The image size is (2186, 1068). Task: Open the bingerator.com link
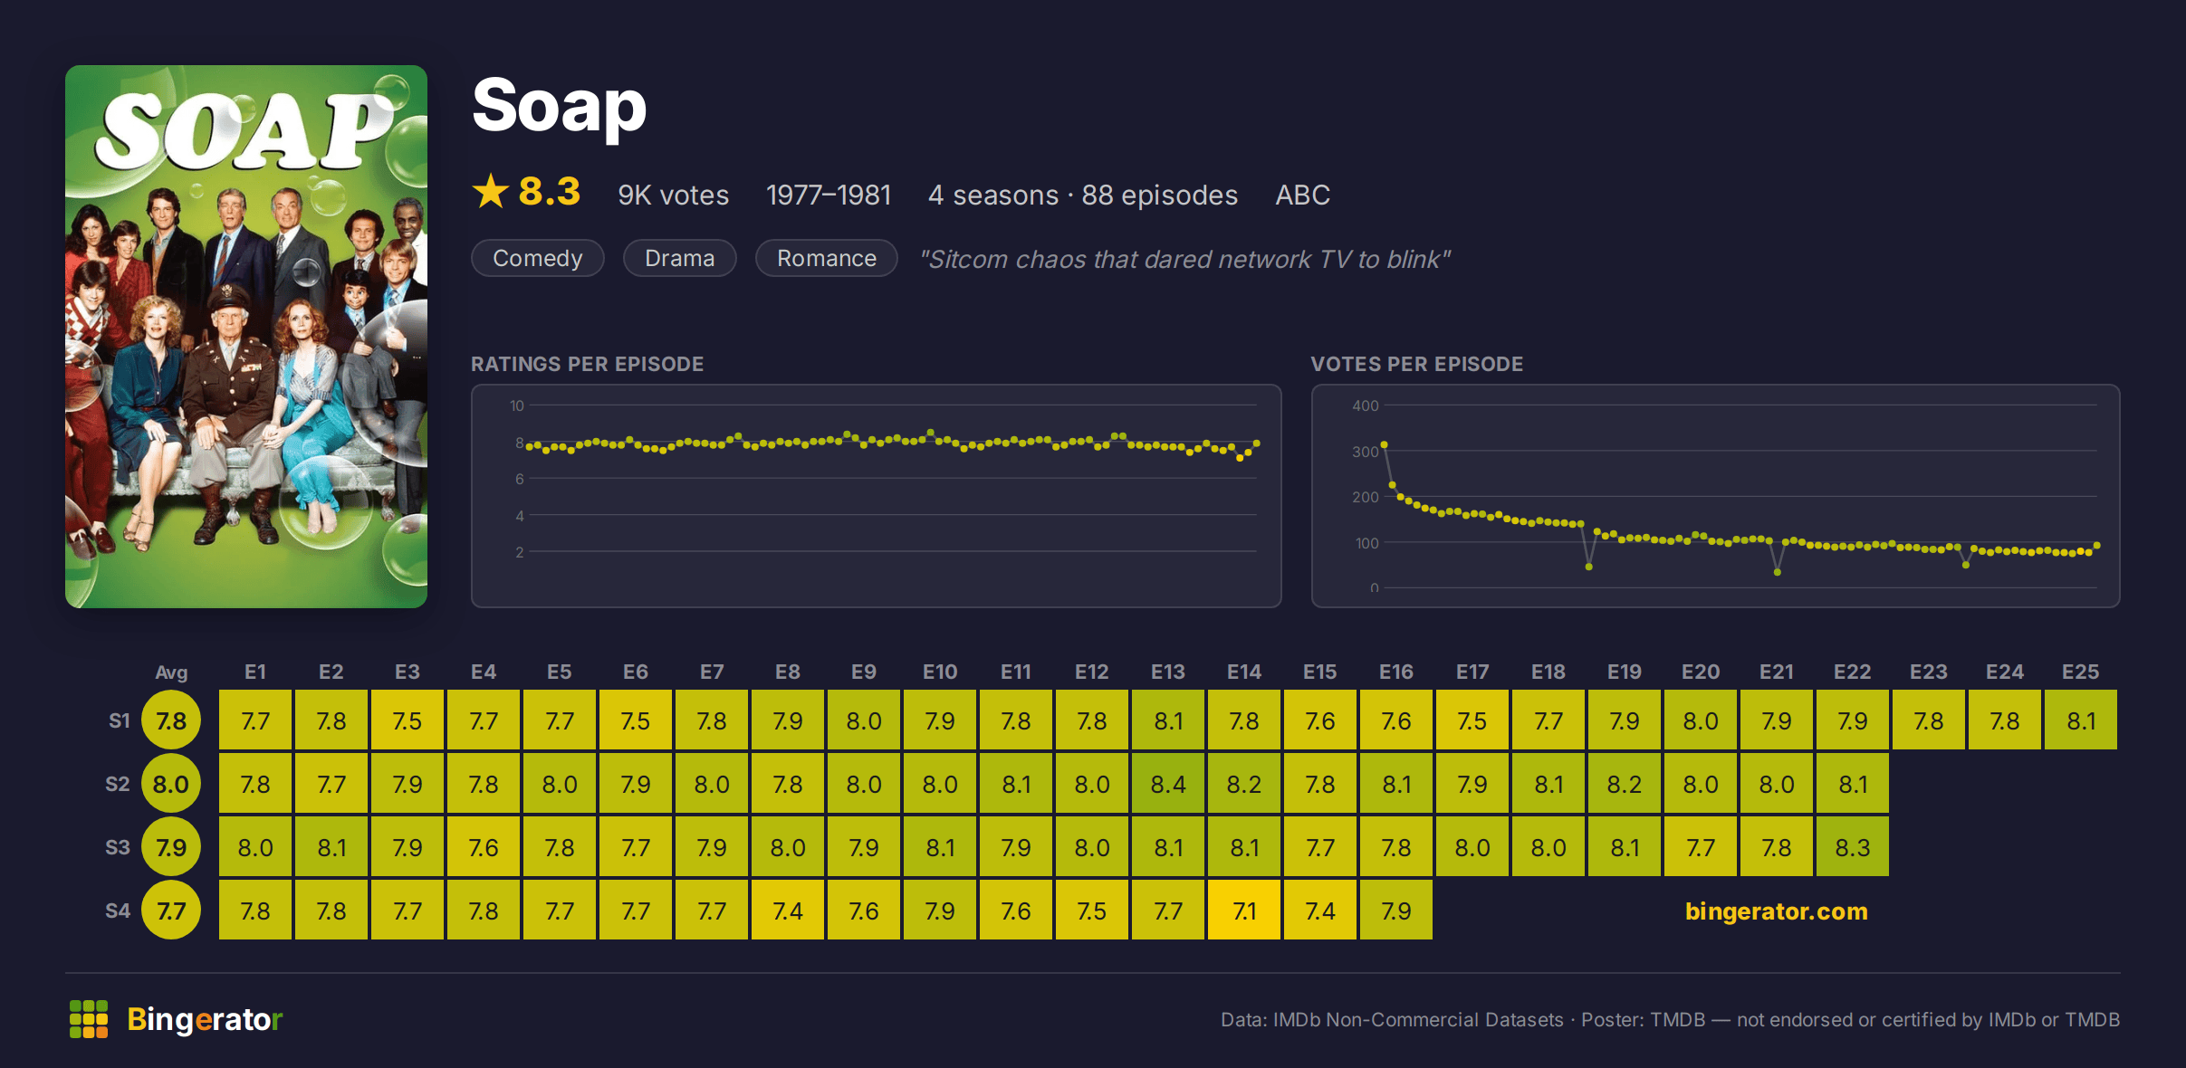[1776, 911]
